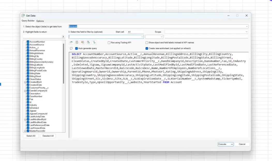Uncheck the AccountNumber field checkbox
Screen dimensions: 272x161
point(28,42)
